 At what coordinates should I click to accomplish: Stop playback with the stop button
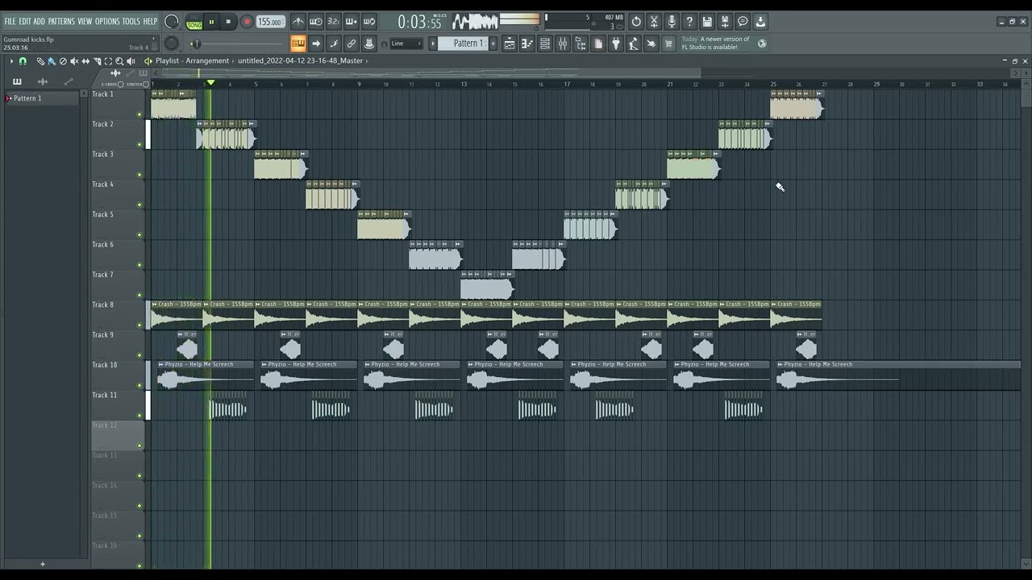(228, 23)
